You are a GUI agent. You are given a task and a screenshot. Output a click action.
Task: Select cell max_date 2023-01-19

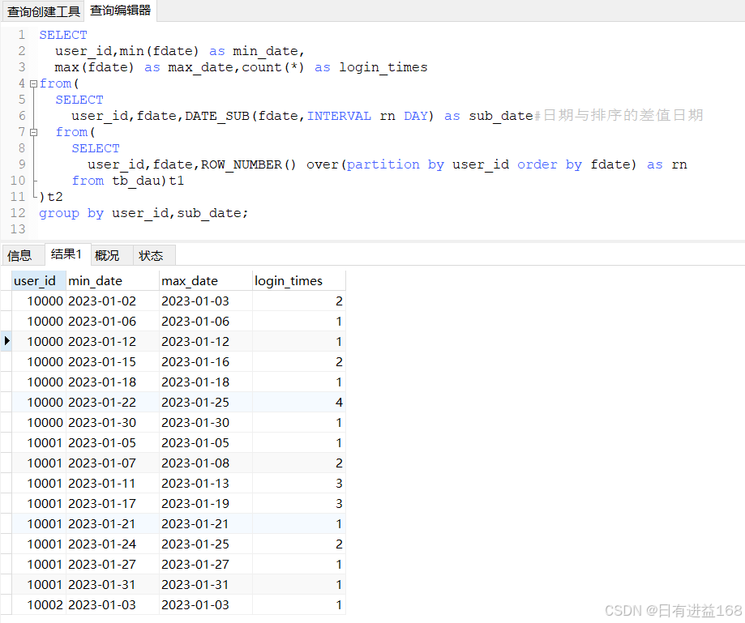pos(205,504)
